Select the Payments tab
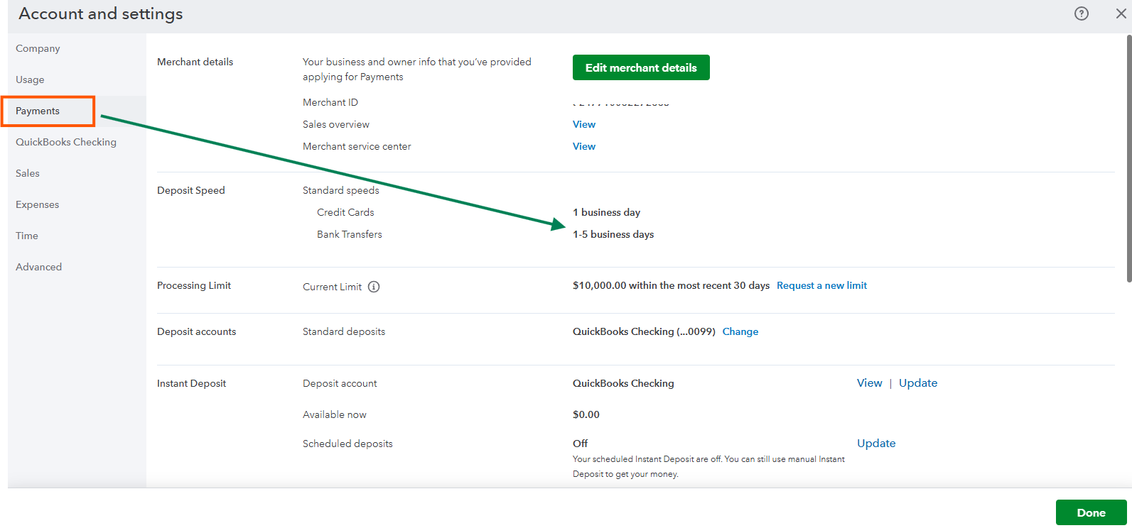Image resolution: width=1132 pixels, height=528 pixels. pos(38,111)
